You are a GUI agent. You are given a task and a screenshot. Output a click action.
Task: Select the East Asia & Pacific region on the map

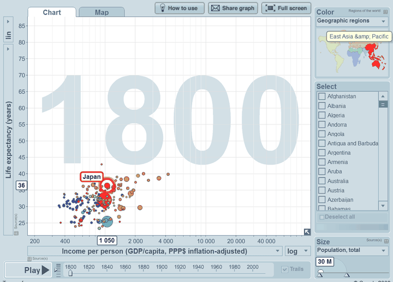(x=374, y=55)
